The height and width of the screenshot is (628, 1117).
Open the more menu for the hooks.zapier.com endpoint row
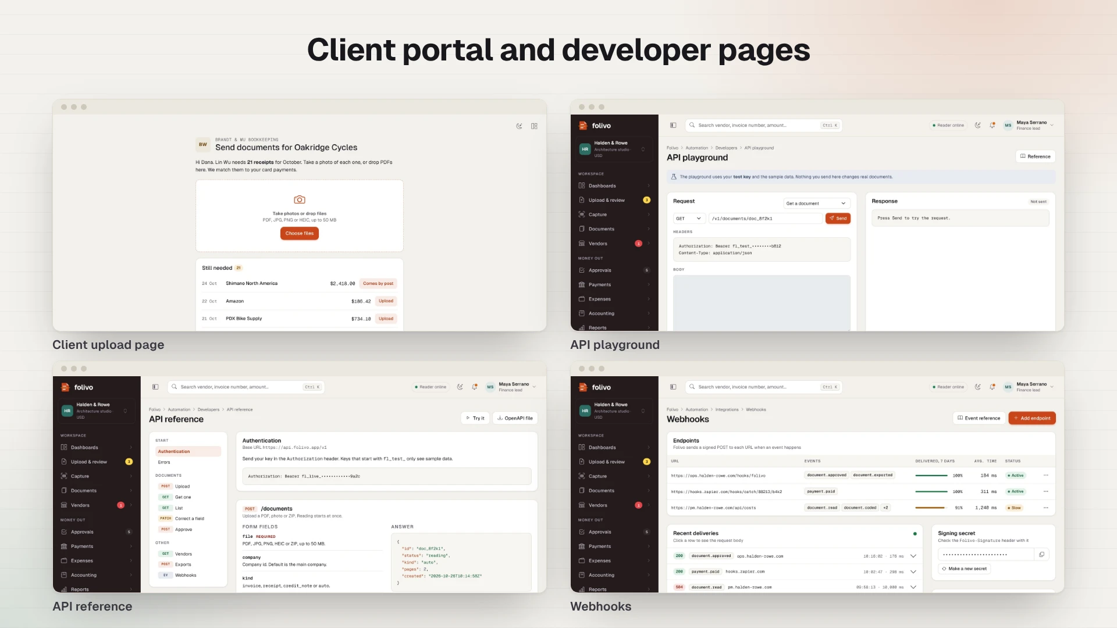[1046, 491]
